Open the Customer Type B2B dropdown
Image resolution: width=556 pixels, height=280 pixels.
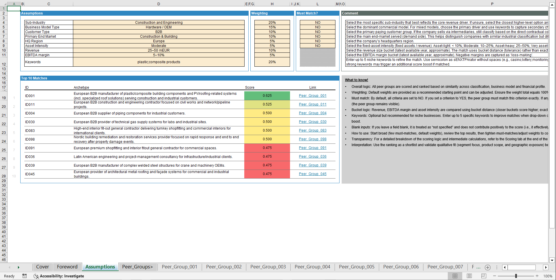159,32
